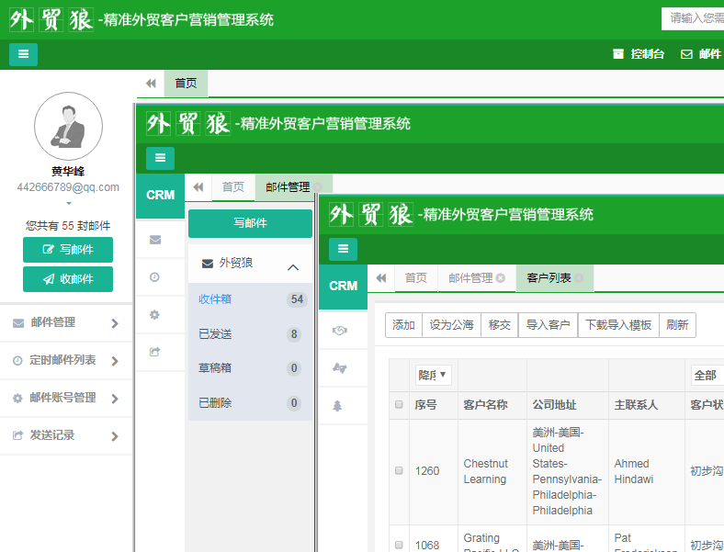Open the 控制台 console link
724x552 pixels.
[639, 54]
